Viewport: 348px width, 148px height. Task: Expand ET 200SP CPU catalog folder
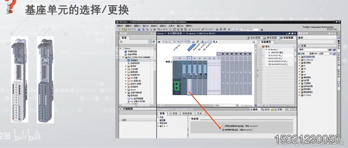point(300,57)
